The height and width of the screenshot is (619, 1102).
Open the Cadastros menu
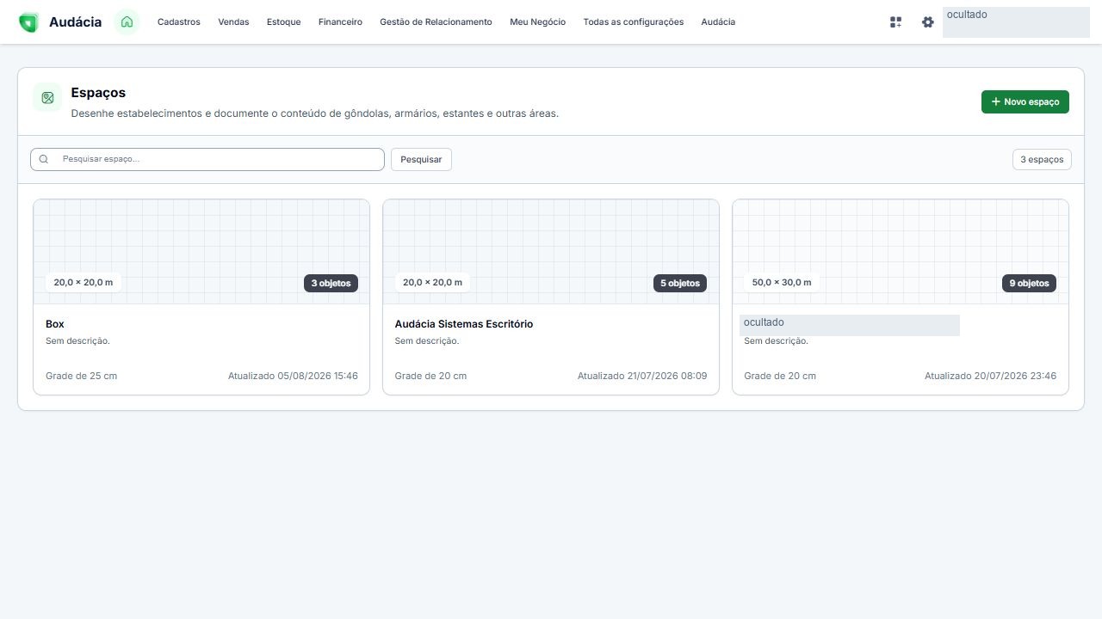(179, 22)
